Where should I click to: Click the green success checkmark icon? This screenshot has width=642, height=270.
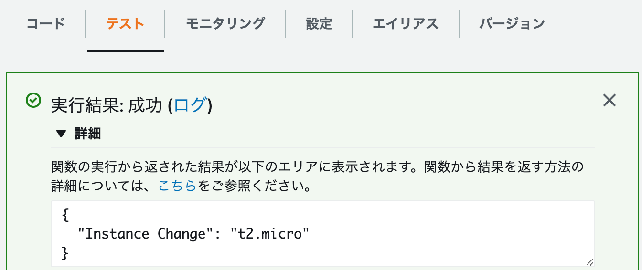click(x=33, y=101)
